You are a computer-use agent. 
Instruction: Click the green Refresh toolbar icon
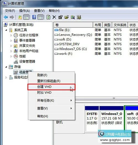48,17
